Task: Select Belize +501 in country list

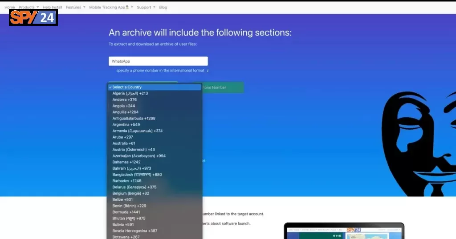Action: pos(155,199)
